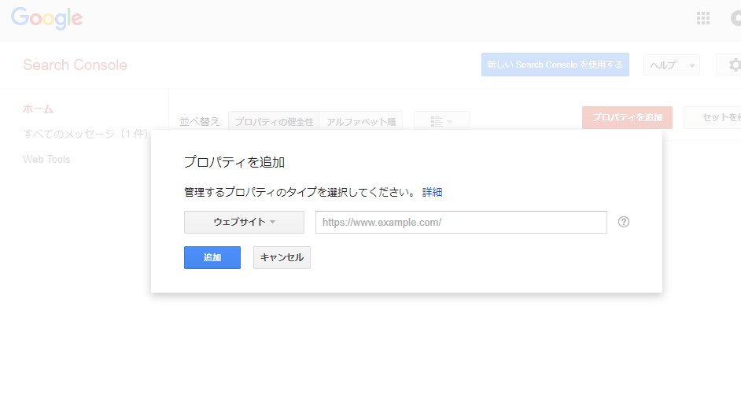The width and height of the screenshot is (741, 402).
Task: Click the Google logo
Action: point(46,18)
